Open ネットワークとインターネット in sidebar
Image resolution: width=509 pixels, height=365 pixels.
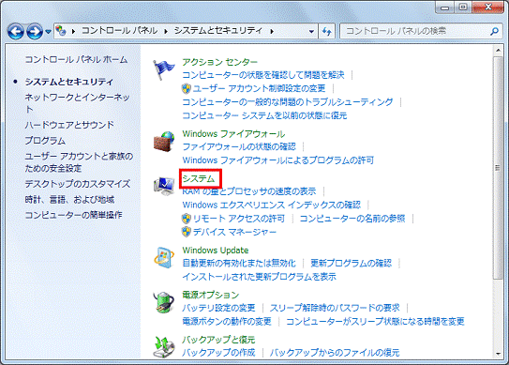pos(77,103)
